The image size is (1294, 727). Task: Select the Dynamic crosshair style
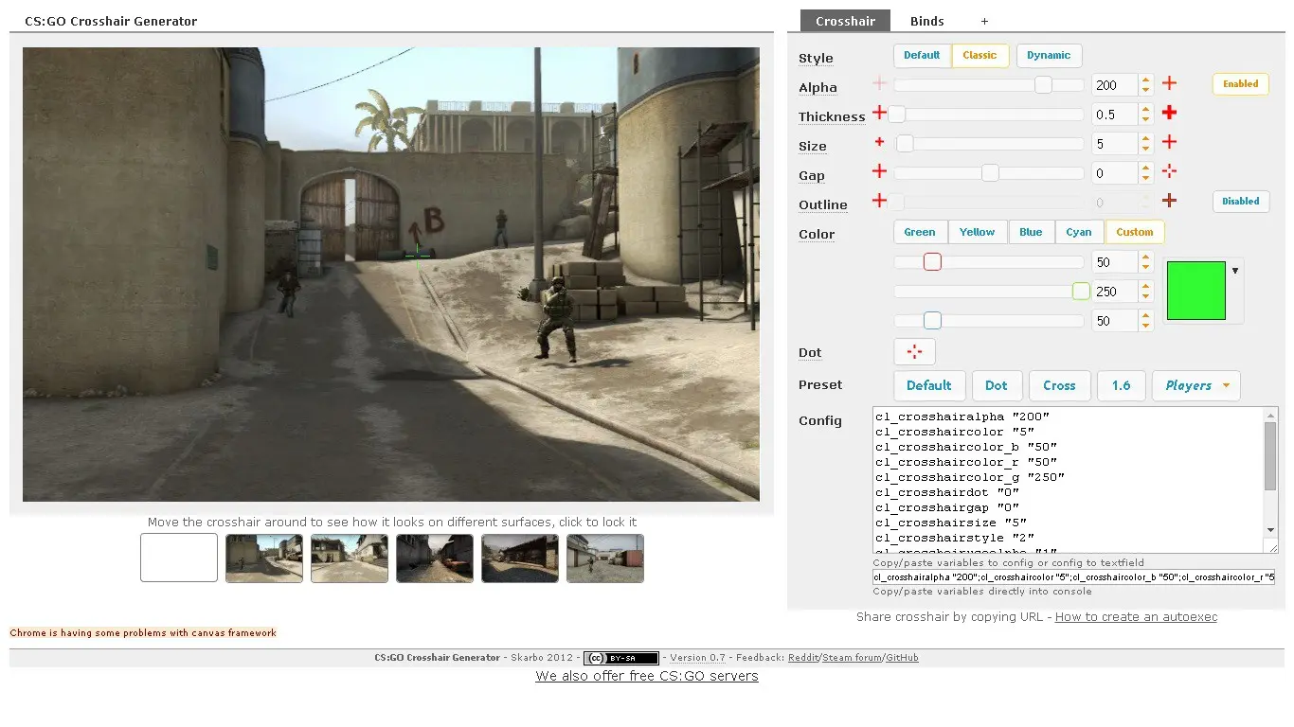[1049, 55]
